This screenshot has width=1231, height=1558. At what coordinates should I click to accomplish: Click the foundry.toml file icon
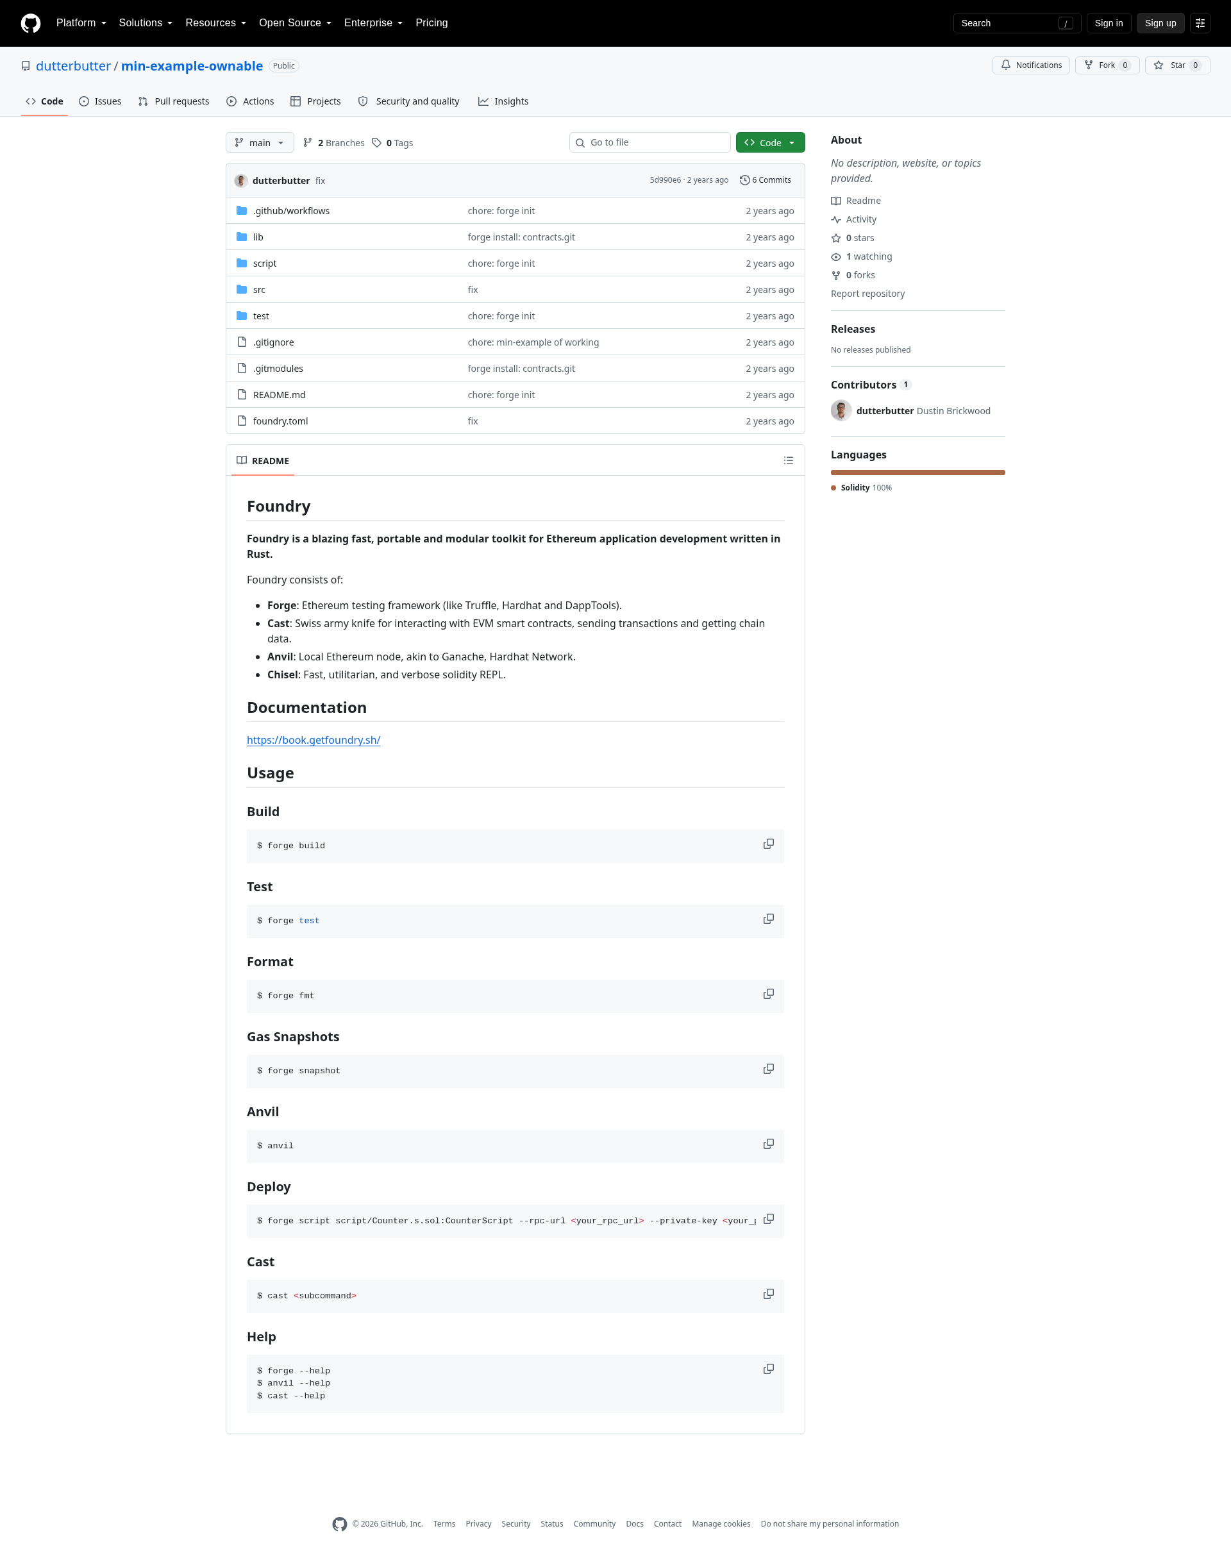[x=242, y=421]
